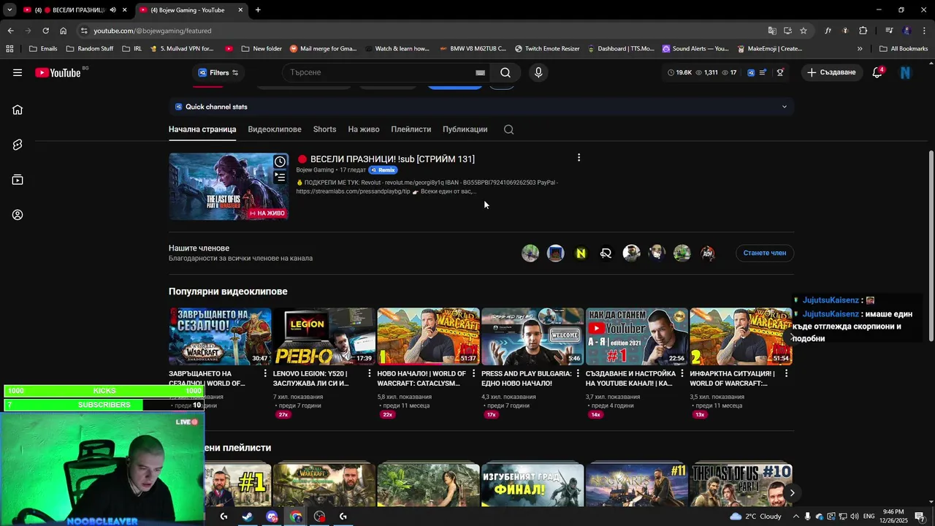Show hidden system tray icons
Viewport: 935px width, 526px height.
pyautogui.click(x=796, y=517)
